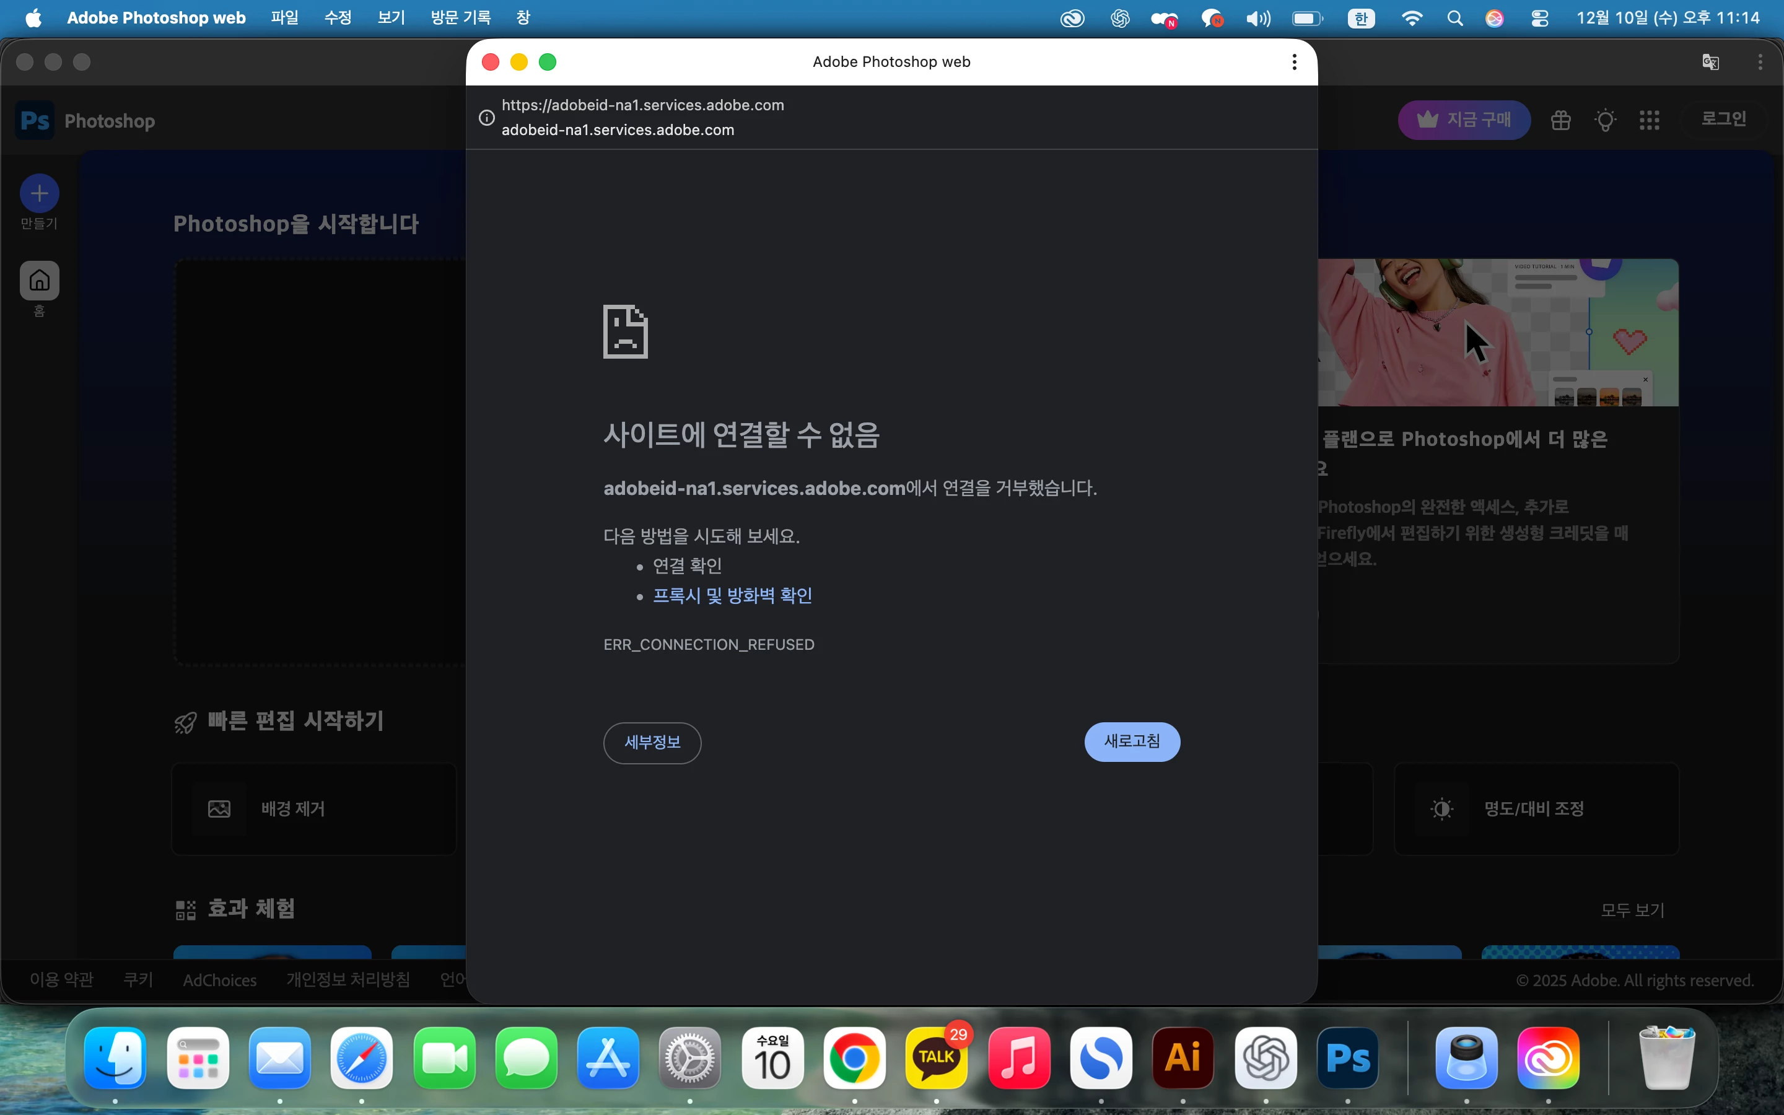
Task: Open Calendar from the Dock
Action: (772, 1057)
